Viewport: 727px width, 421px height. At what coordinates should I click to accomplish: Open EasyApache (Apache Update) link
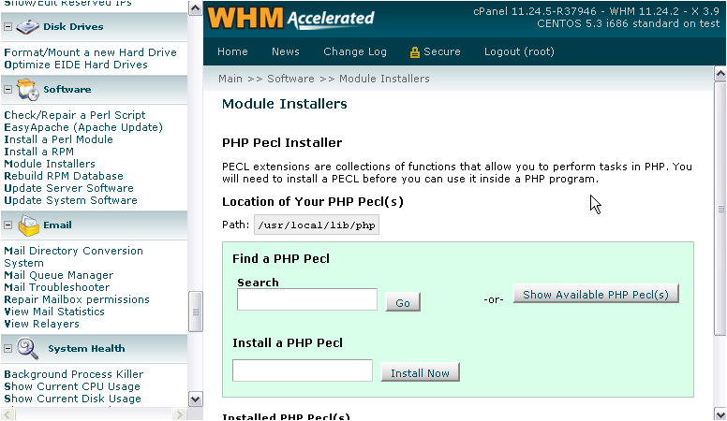click(x=82, y=127)
